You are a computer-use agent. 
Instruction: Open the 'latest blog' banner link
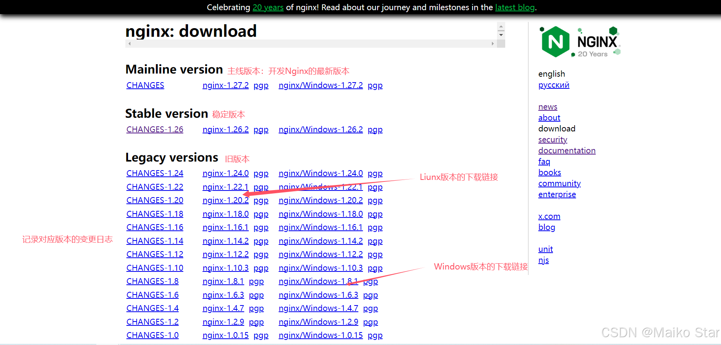pos(515,7)
